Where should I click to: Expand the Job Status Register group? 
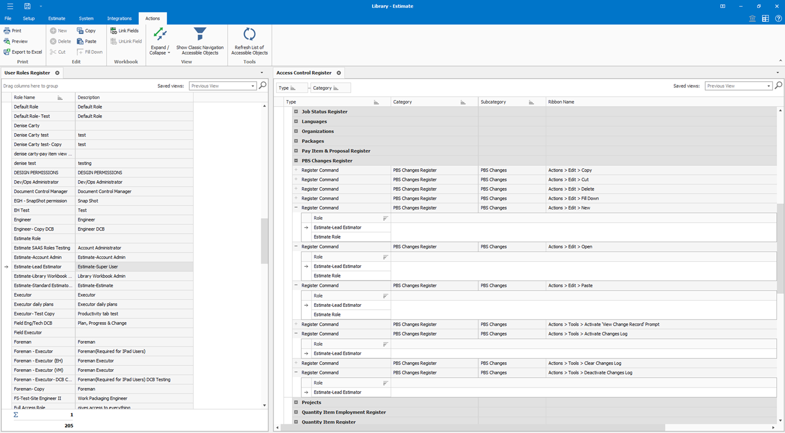click(x=296, y=111)
